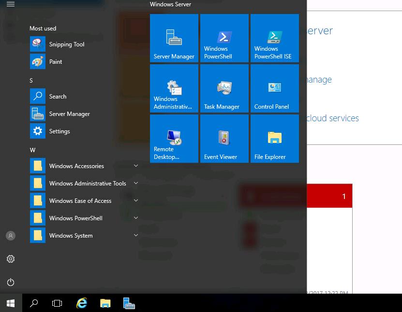Click the 'Windows Server' tile group title
The width and height of the screenshot is (402, 312).
click(170, 4)
